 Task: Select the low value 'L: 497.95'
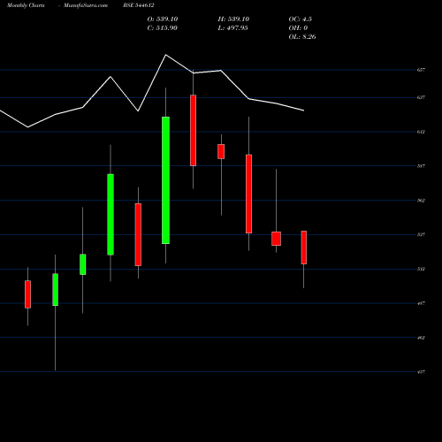[232, 28]
